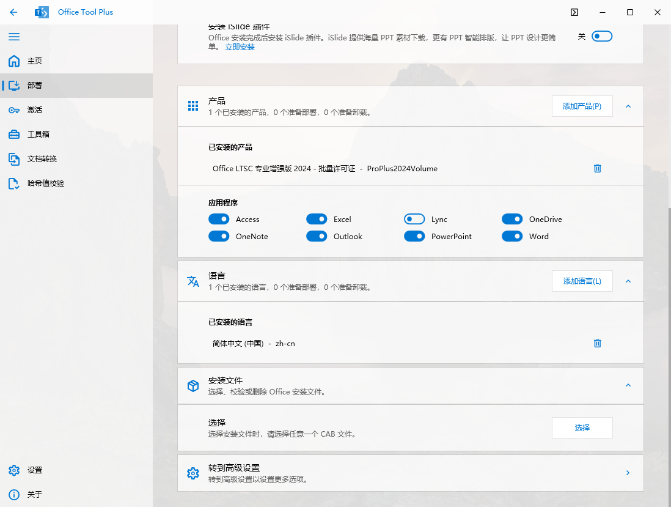Click the Activate key icon in sidebar

point(14,110)
